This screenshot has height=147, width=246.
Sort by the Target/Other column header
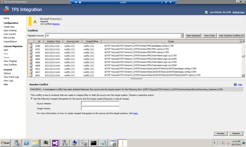coord(92,41)
